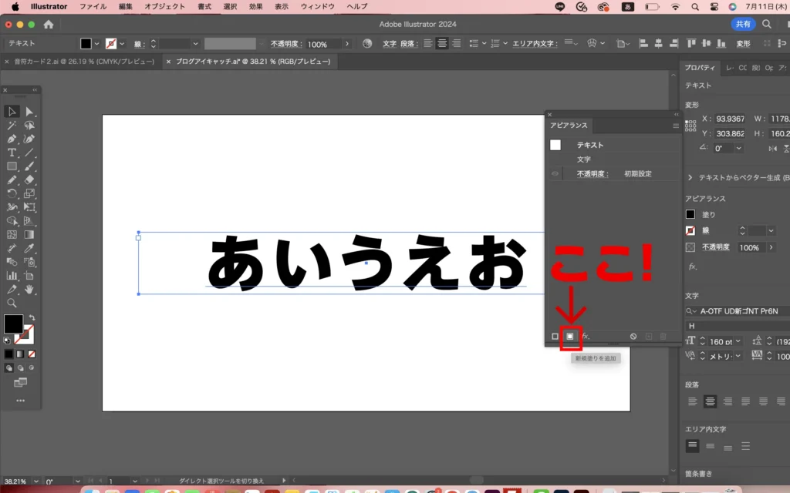790x493 pixels.
Task: Swap fill and stroke colors in toolbar
Action: (32, 317)
